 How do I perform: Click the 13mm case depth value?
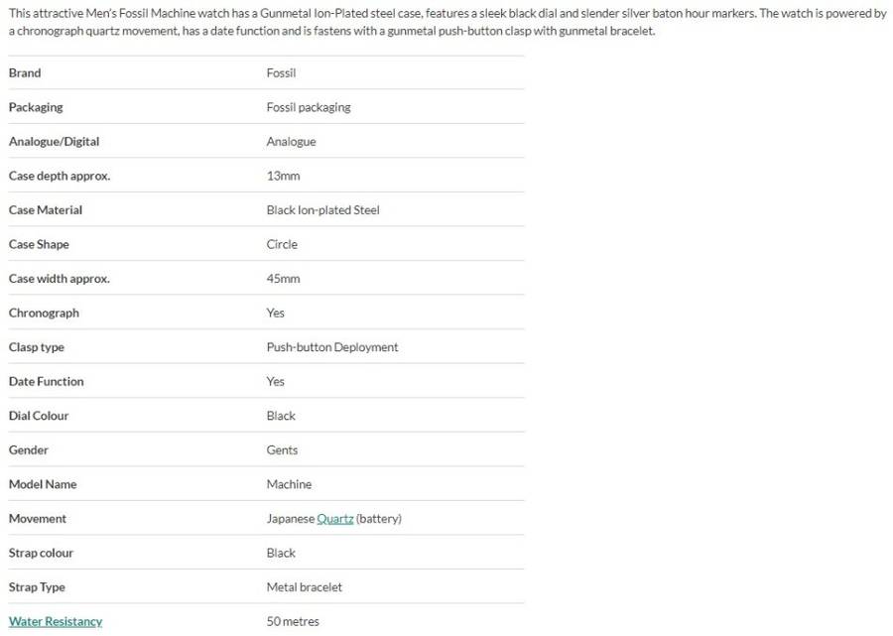(283, 176)
